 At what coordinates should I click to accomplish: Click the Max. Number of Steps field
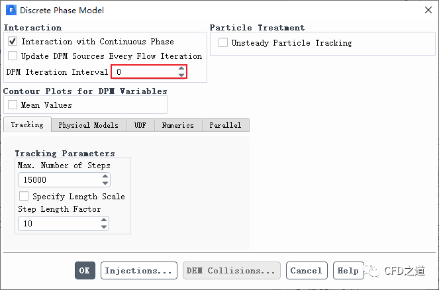58,180
